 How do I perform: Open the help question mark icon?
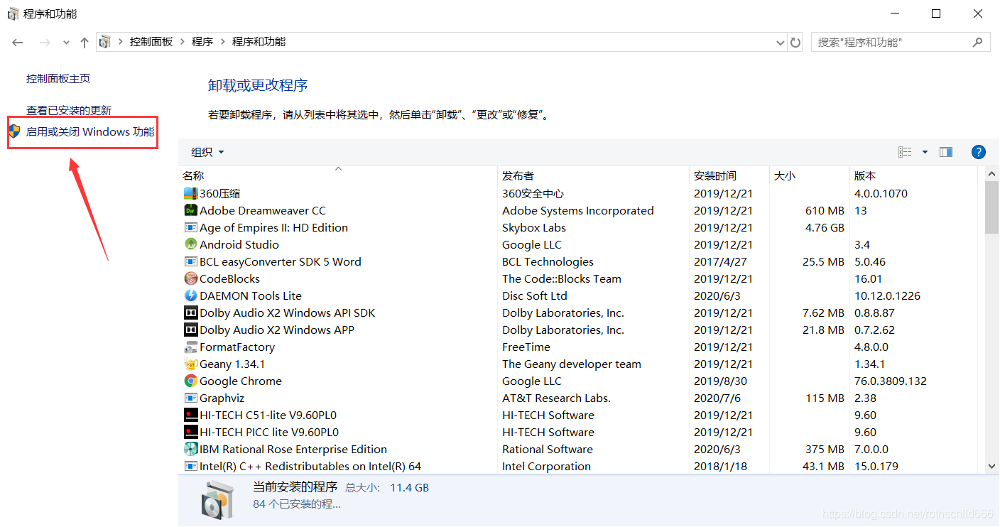point(978,152)
